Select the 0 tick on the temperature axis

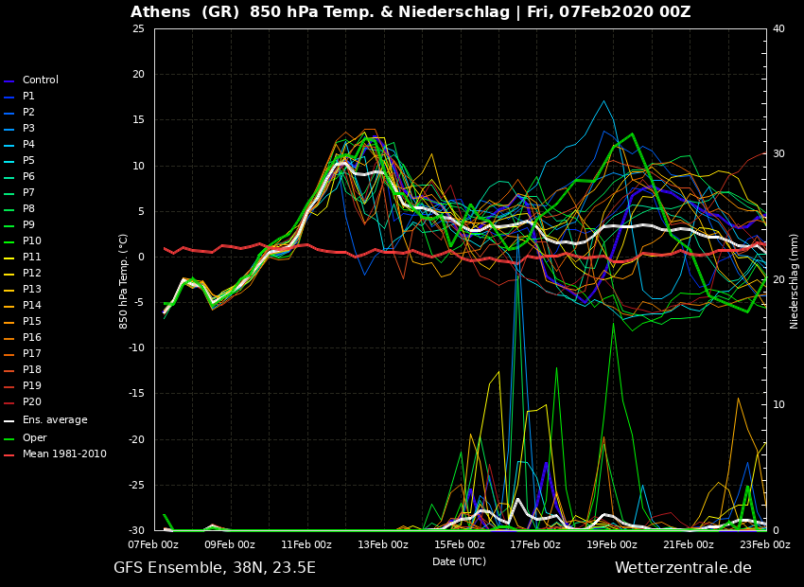tap(142, 258)
